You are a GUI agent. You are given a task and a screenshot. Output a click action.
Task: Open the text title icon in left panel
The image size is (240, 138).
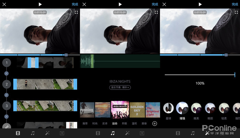tap(62, 133)
